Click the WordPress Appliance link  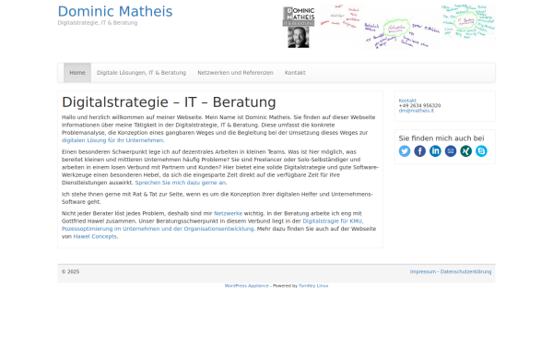246,286
